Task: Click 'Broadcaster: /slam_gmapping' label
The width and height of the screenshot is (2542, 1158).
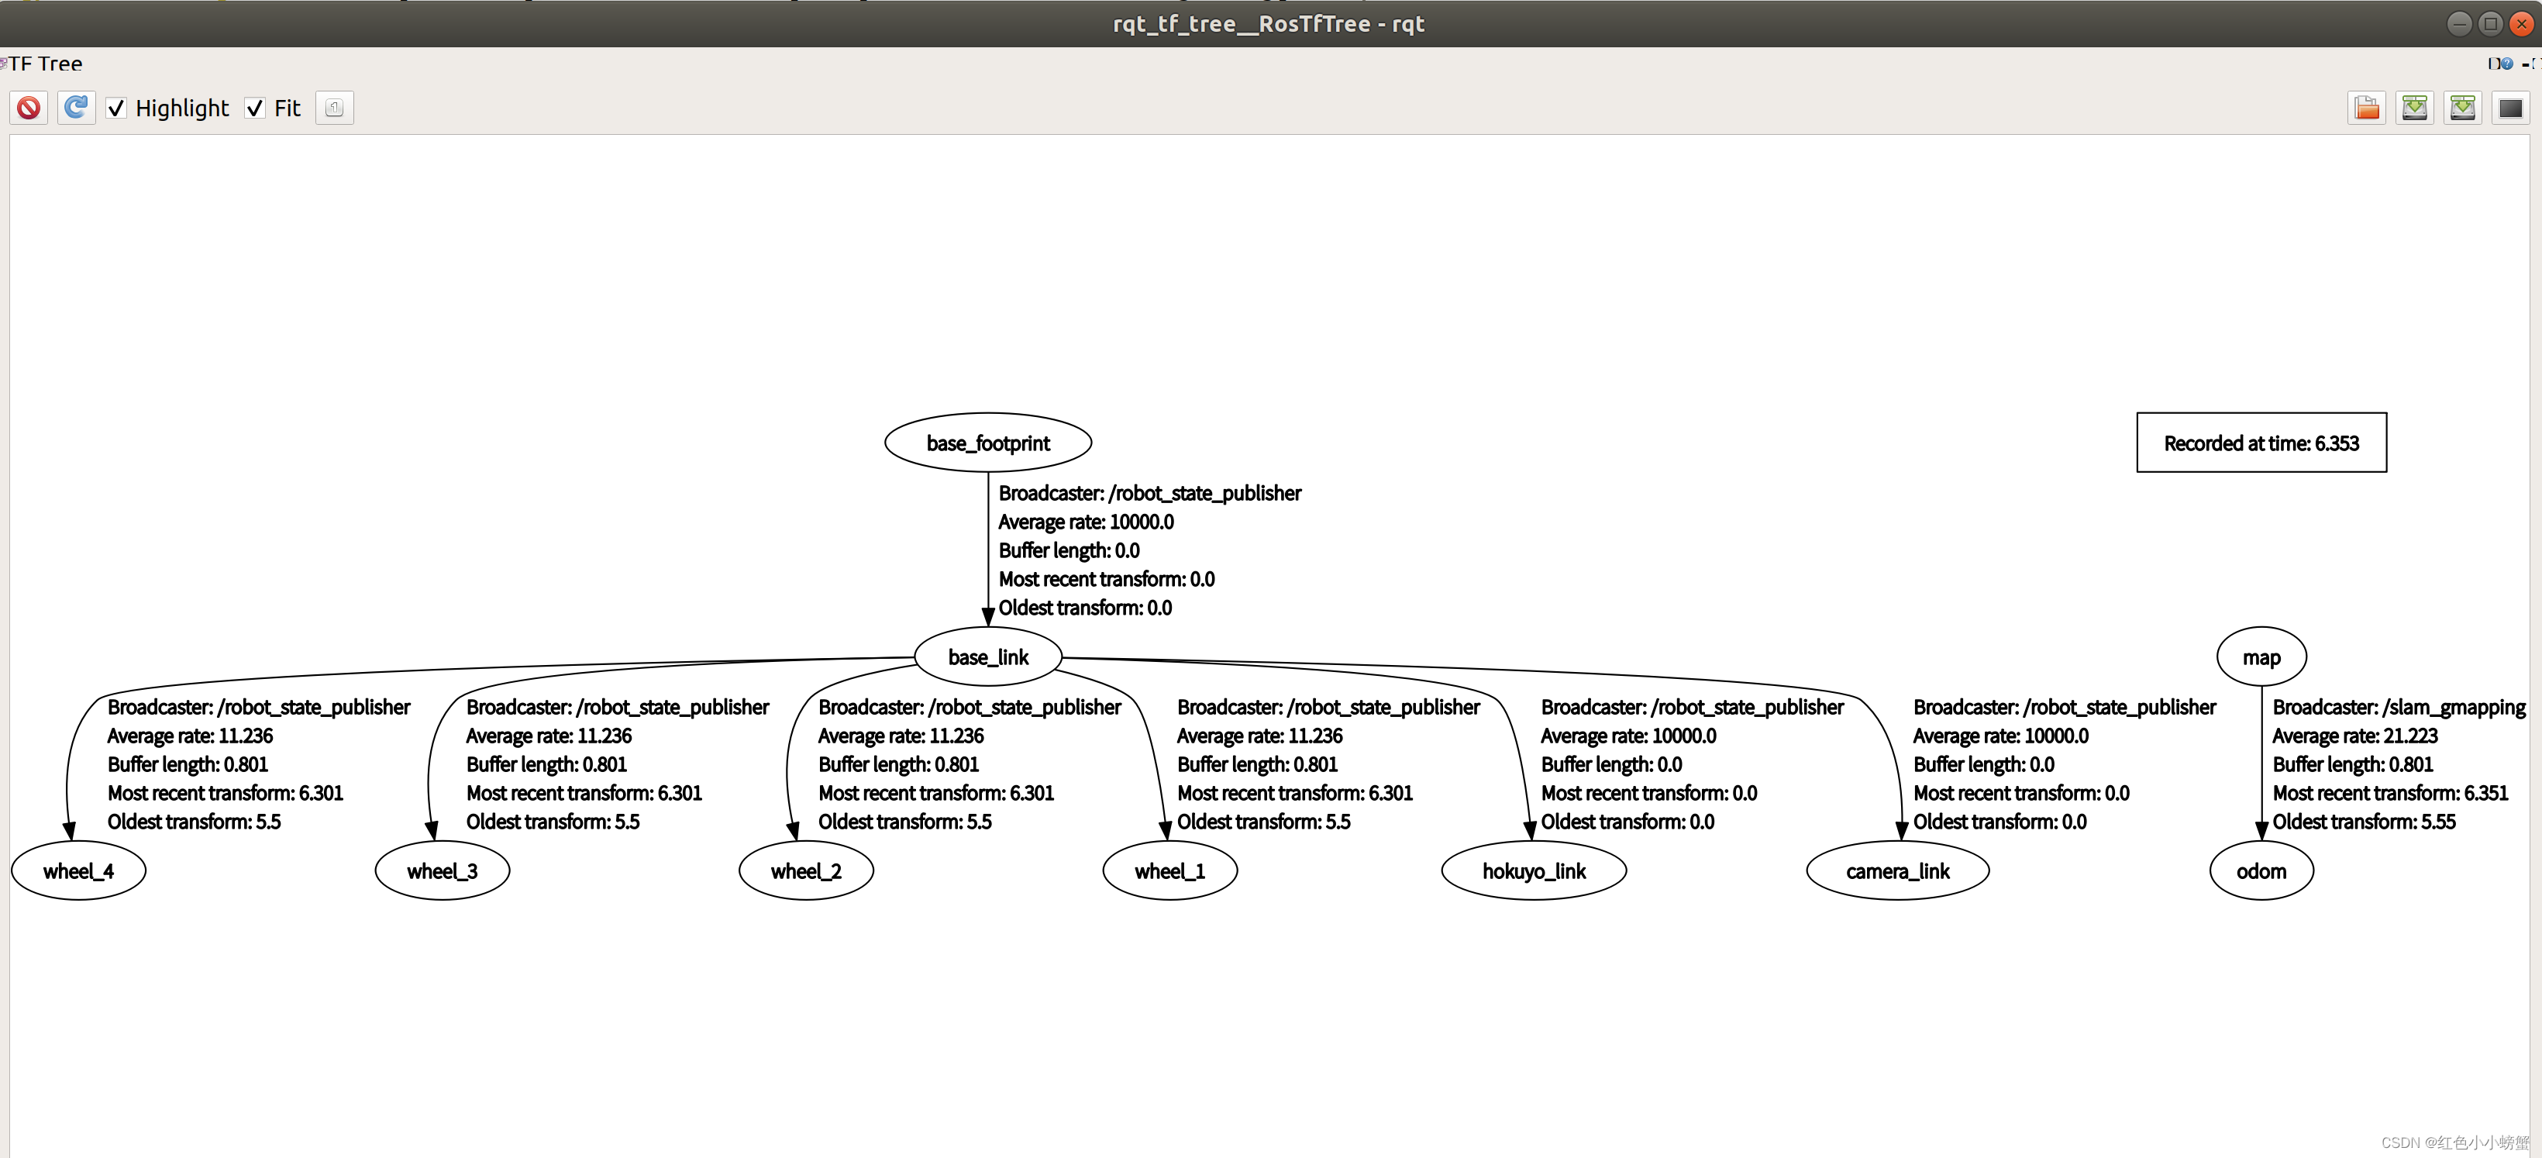Action: pos(2399,707)
